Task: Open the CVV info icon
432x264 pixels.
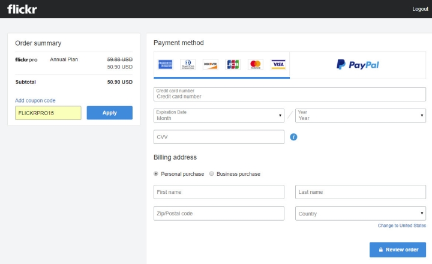Action: tap(293, 137)
